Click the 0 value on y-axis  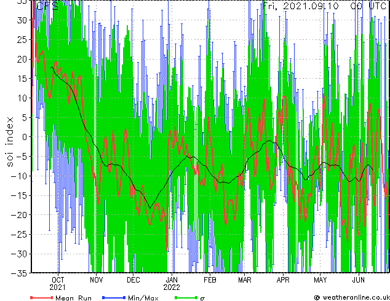[25, 137]
